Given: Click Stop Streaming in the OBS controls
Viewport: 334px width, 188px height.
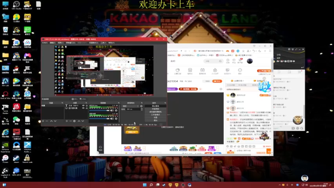Looking at the screenshot, I should [x=155, y=106].
